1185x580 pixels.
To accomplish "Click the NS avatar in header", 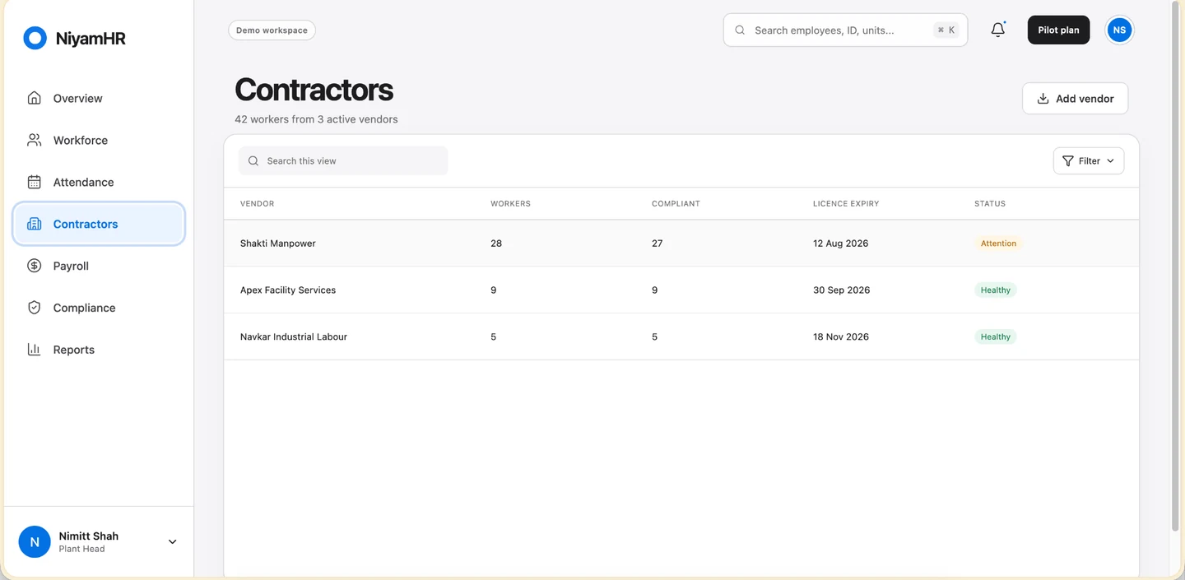I will [x=1118, y=30].
